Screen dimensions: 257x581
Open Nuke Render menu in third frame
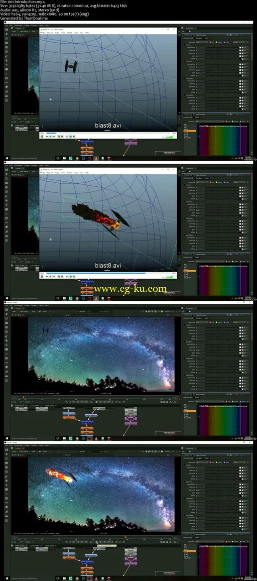[x=34, y=305]
